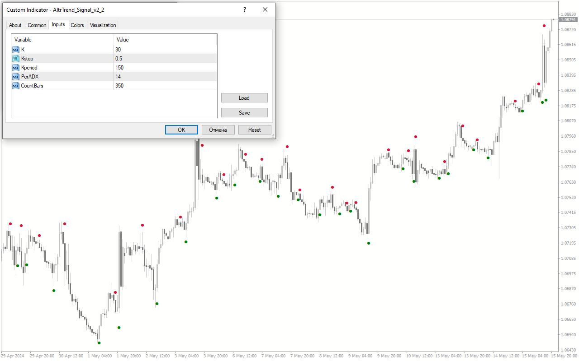Click the integer type icon beside K
Viewport: 579px width, 361px height.
pos(15,50)
